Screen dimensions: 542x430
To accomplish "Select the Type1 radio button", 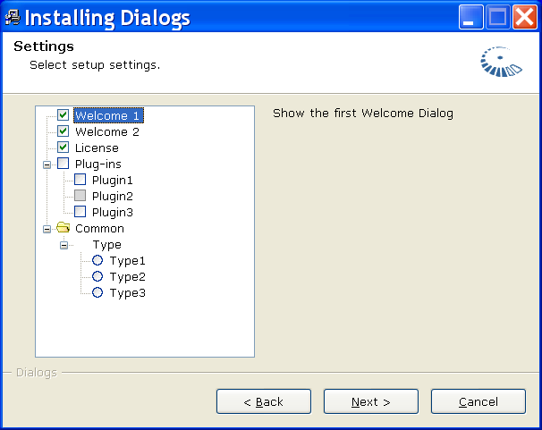I will (97, 260).
